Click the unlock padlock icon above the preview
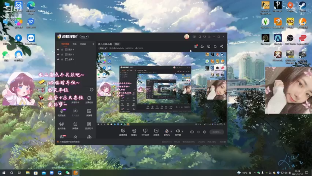The height and width of the screenshot is (176, 312). point(202,46)
